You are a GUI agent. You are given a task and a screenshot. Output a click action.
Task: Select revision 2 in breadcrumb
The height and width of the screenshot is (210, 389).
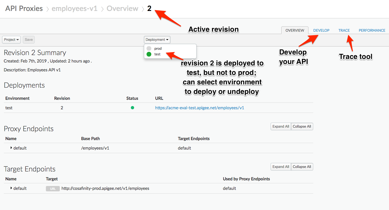click(149, 9)
